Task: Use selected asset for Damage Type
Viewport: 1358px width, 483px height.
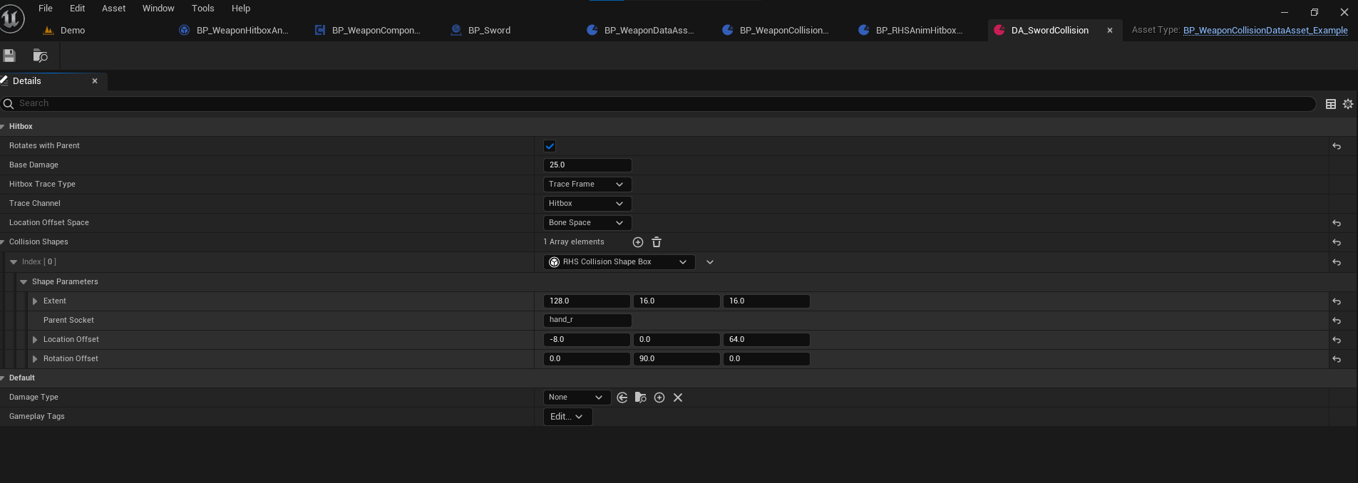Action: pyautogui.click(x=622, y=398)
